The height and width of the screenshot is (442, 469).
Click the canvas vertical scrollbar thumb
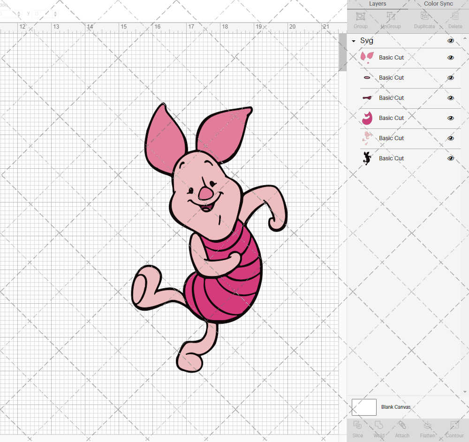pyautogui.click(x=342, y=52)
